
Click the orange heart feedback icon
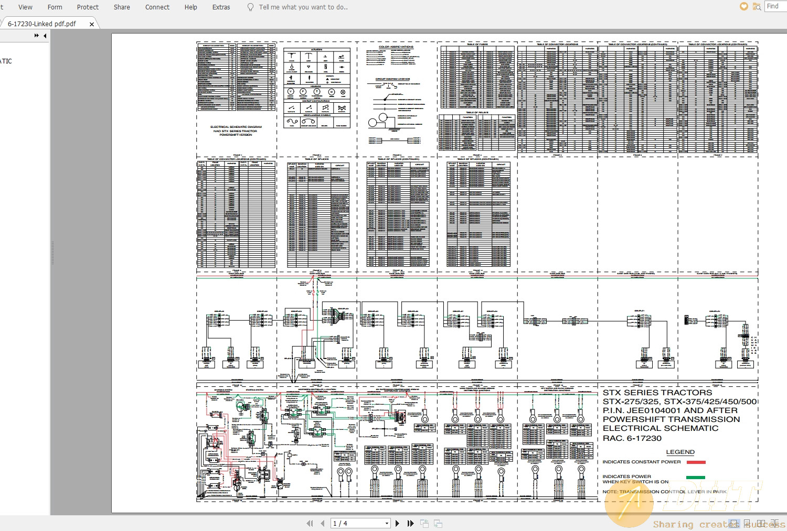click(744, 7)
